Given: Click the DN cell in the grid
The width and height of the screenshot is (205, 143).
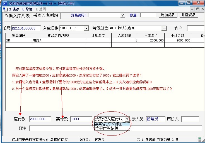Looking at the screenshot, I should coord(19,40).
